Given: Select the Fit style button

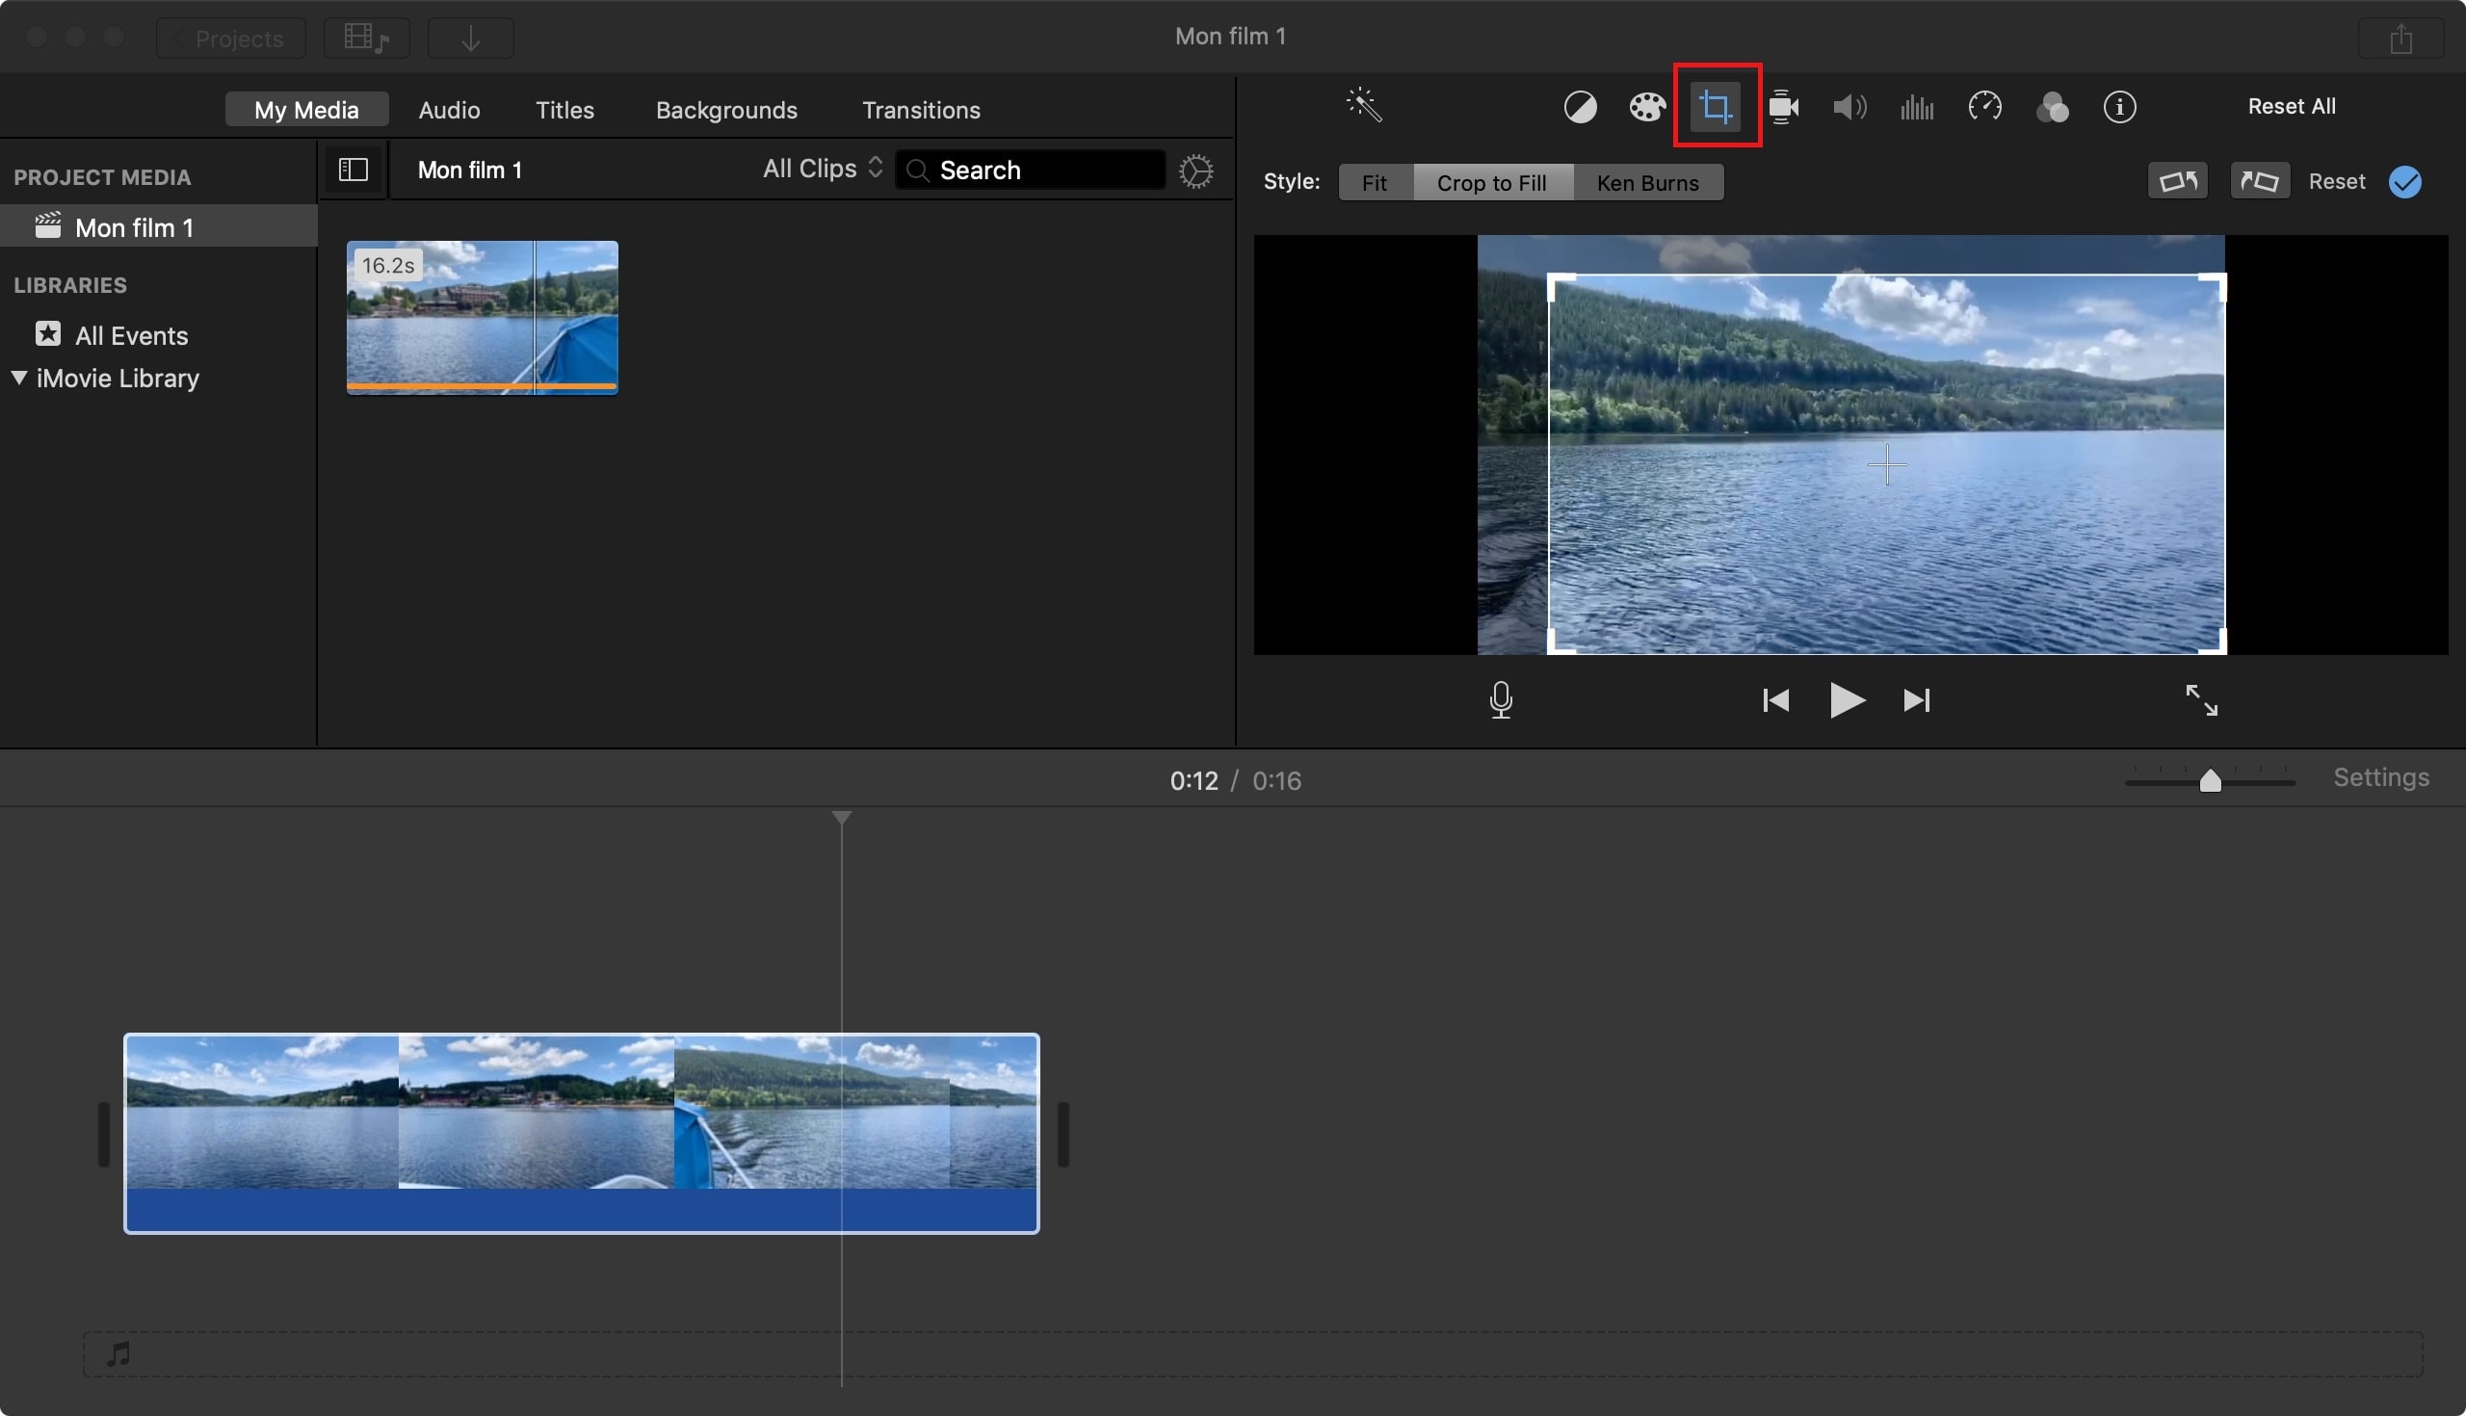Looking at the screenshot, I should pos(1372,179).
